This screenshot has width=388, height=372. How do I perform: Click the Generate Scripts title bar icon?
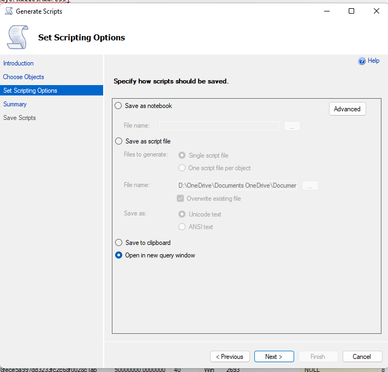point(8,11)
